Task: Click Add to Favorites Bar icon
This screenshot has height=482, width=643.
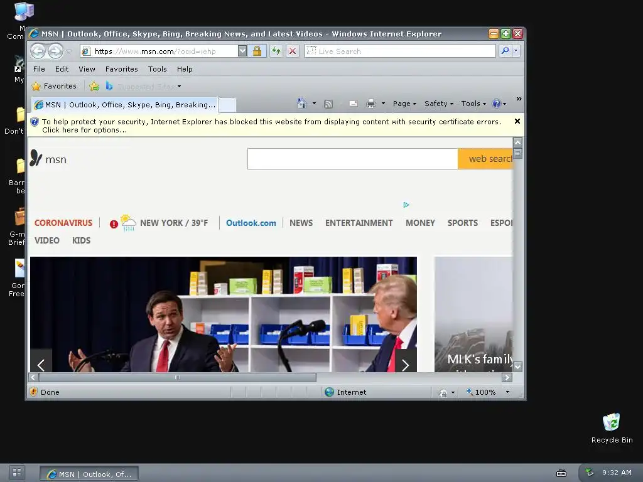Action: point(94,86)
